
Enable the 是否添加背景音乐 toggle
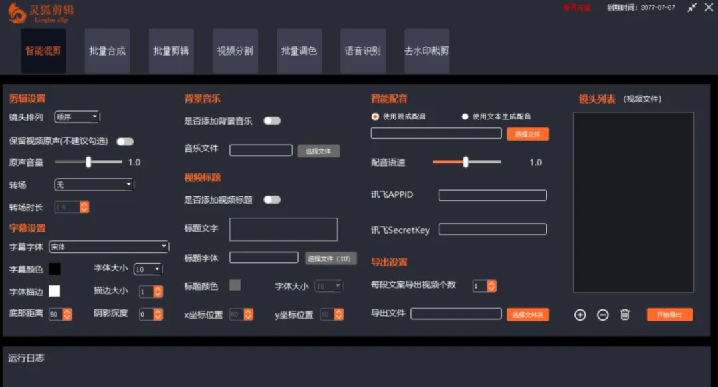click(x=273, y=121)
